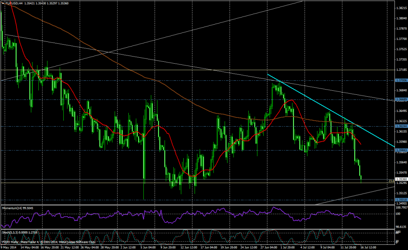Select the 1.37006 horizontal level price tag
408x250 pixels.
tap(401, 80)
